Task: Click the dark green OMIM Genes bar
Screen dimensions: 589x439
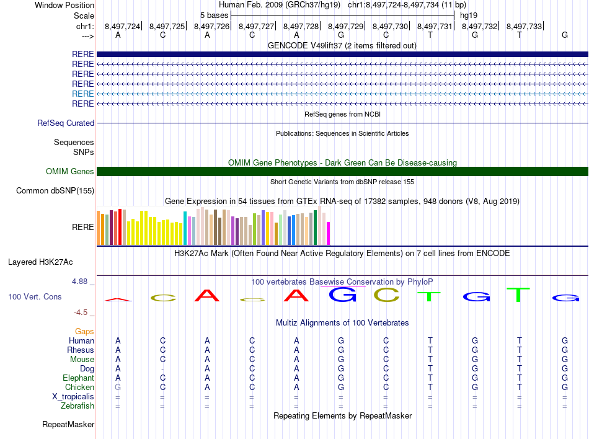Action: [x=342, y=172]
